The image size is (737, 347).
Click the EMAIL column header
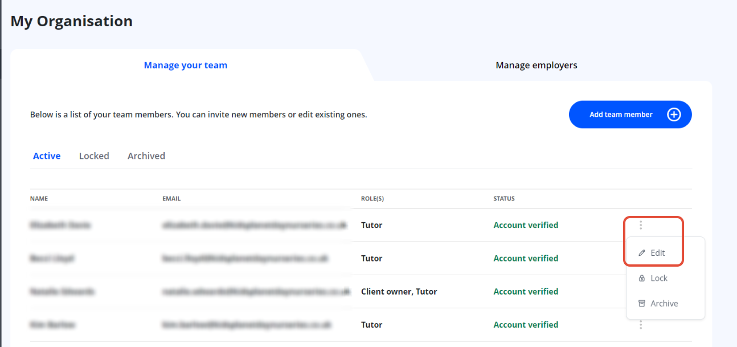click(171, 199)
